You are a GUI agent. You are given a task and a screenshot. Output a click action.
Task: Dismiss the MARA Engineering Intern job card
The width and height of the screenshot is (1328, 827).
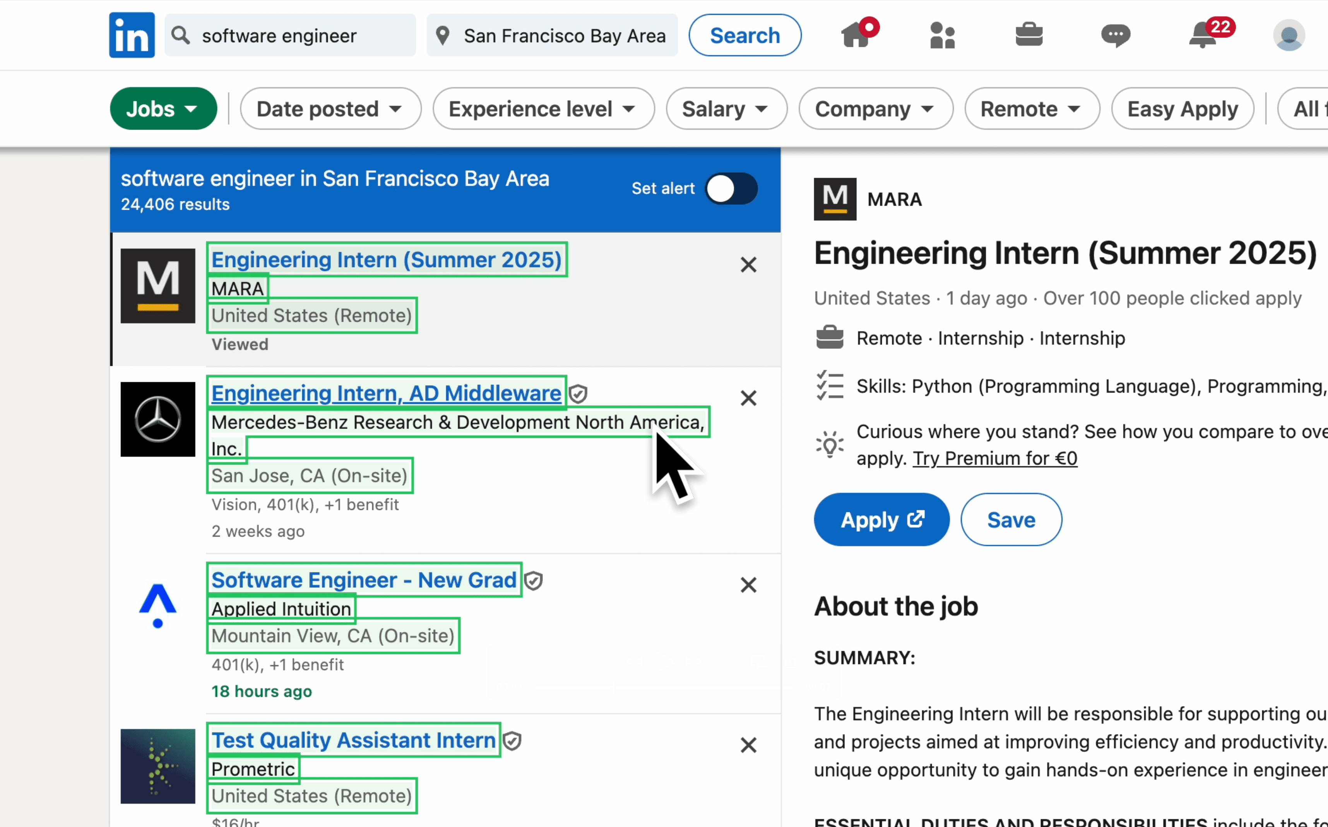(748, 265)
